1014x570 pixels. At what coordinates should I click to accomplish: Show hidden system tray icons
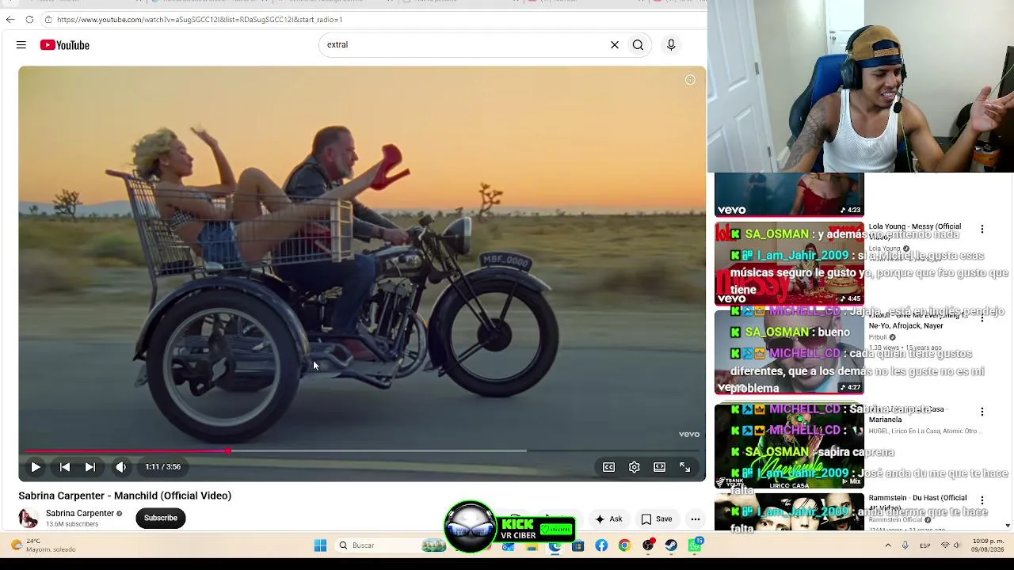tap(887, 545)
